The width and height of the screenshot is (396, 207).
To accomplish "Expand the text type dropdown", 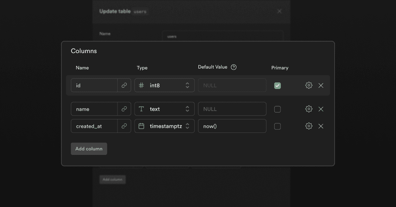I will click(x=164, y=109).
